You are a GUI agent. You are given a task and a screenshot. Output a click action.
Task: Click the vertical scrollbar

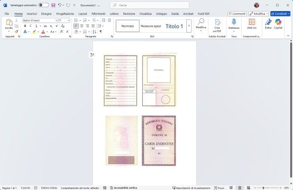(291, 110)
